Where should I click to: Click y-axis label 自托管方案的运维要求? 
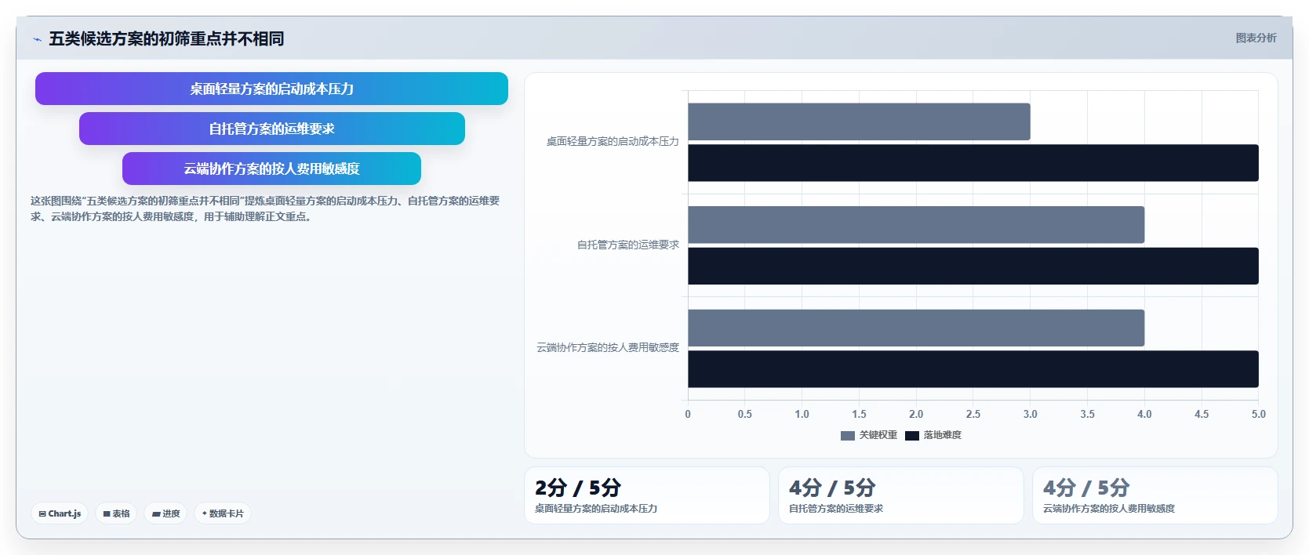[628, 245]
